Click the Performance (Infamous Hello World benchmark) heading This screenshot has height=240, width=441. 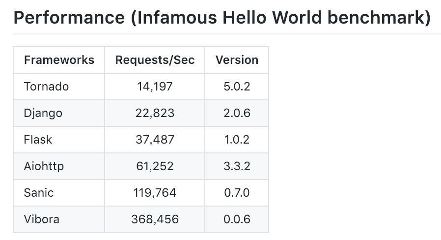tap(222, 18)
